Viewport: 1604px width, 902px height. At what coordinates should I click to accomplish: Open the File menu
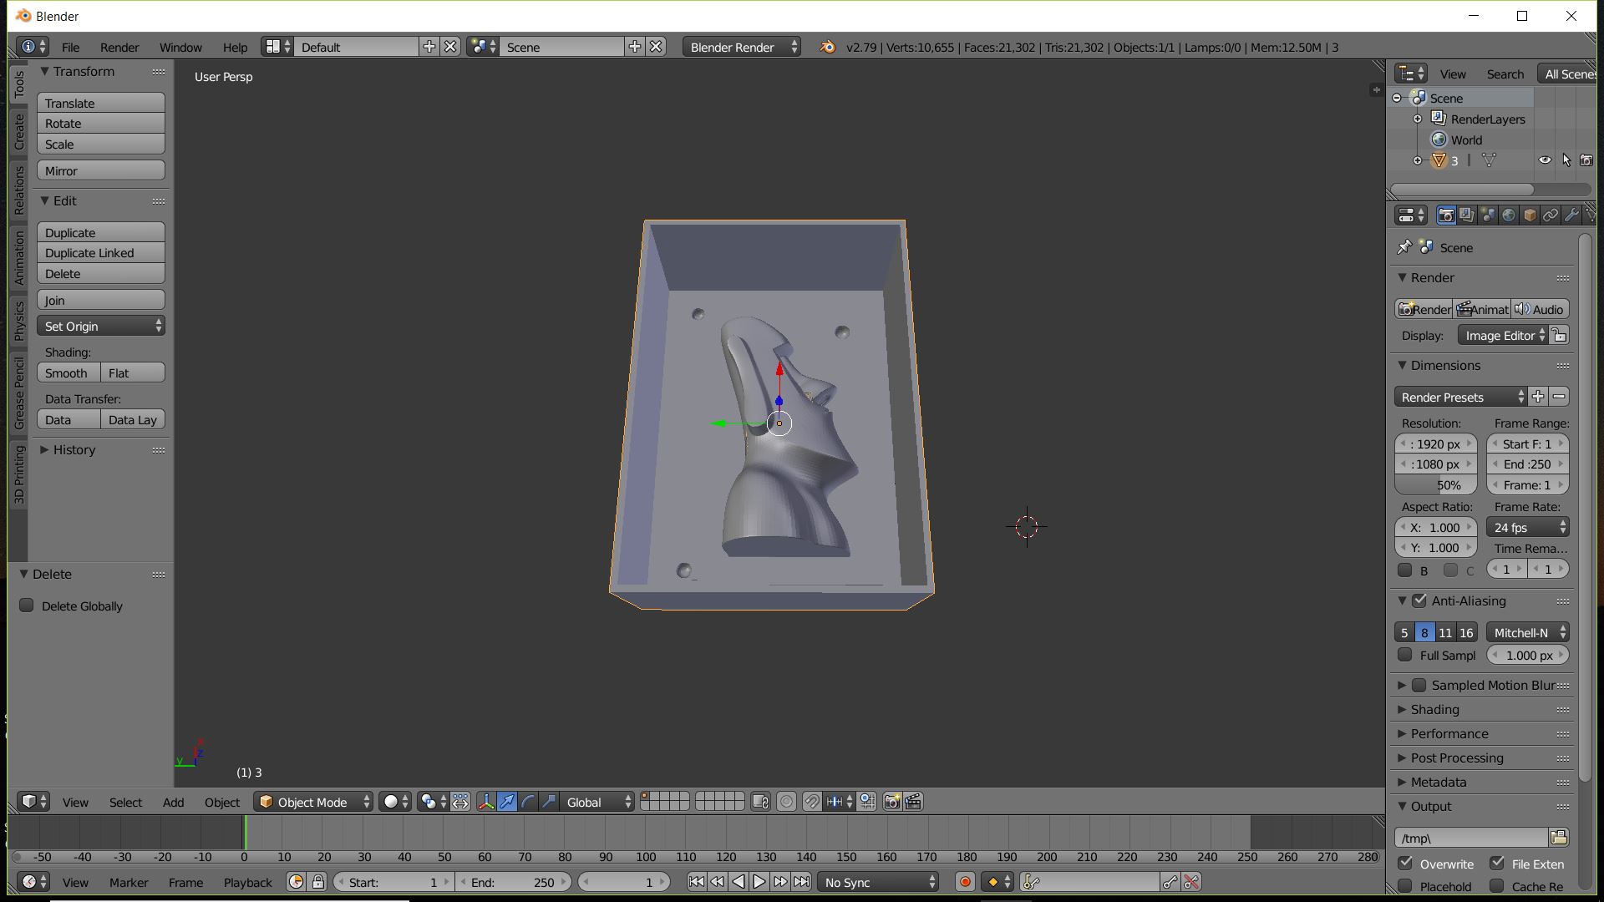tap(71, 47)
